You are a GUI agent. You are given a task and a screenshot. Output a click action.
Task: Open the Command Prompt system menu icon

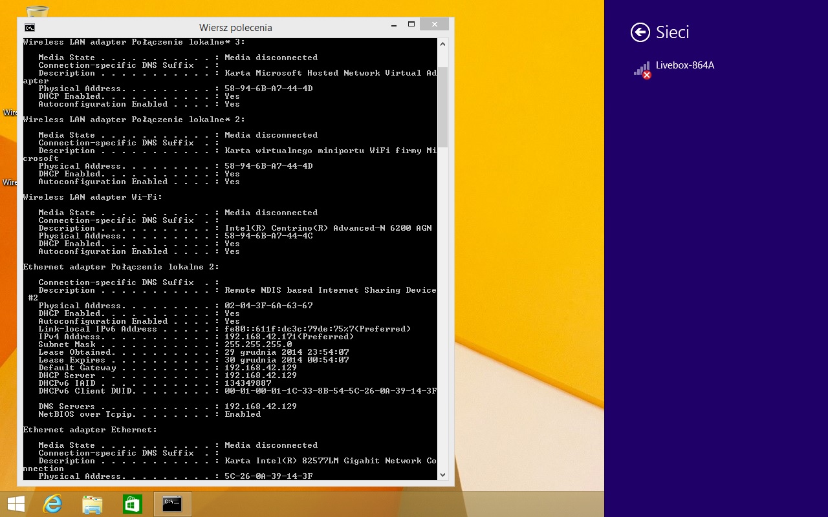(29, 28)
